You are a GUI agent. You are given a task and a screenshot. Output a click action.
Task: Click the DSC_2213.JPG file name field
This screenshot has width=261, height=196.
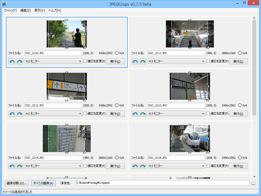click(x=176, y=105)
